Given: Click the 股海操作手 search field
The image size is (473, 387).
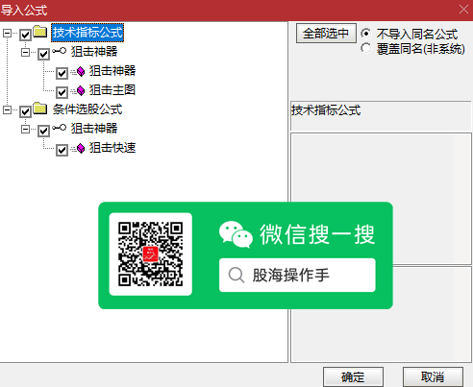Looking at the screenshot, I should (x=297, y=275).
